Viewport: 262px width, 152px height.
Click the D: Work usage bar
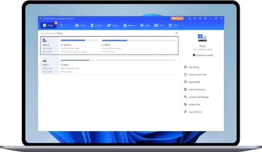[139, 40]
